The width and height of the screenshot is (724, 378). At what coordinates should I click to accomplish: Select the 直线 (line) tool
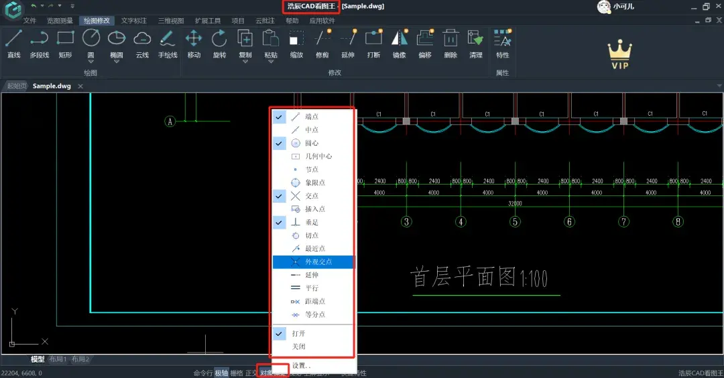(x=14, y=44)
